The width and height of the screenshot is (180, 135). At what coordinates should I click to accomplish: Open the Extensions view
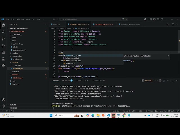coord(3,52)
